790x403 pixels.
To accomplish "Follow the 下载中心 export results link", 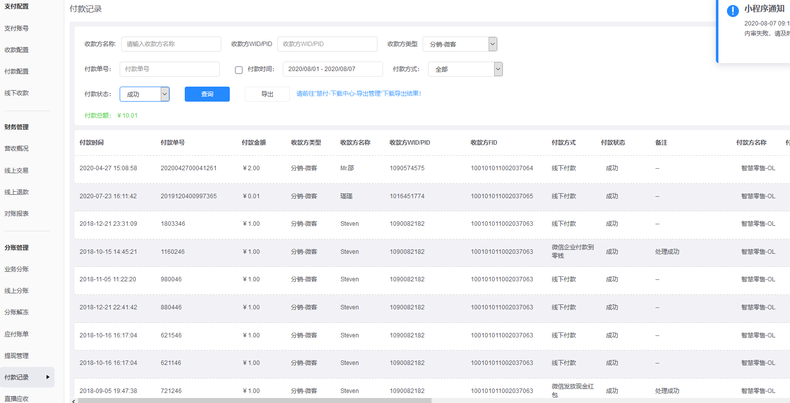I will [358, 94].
